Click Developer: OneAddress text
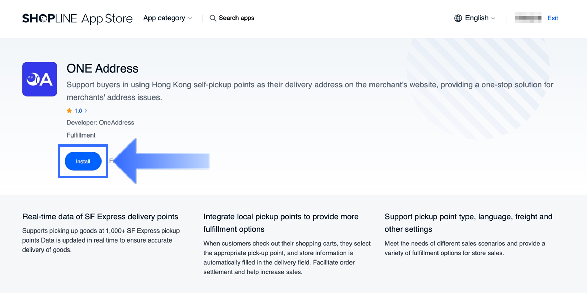Image resolution: width=587 pixels, height=293 pixels. 100,122
